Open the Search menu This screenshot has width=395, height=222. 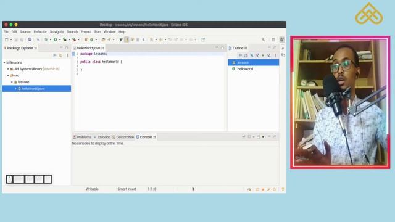(72, 31)
